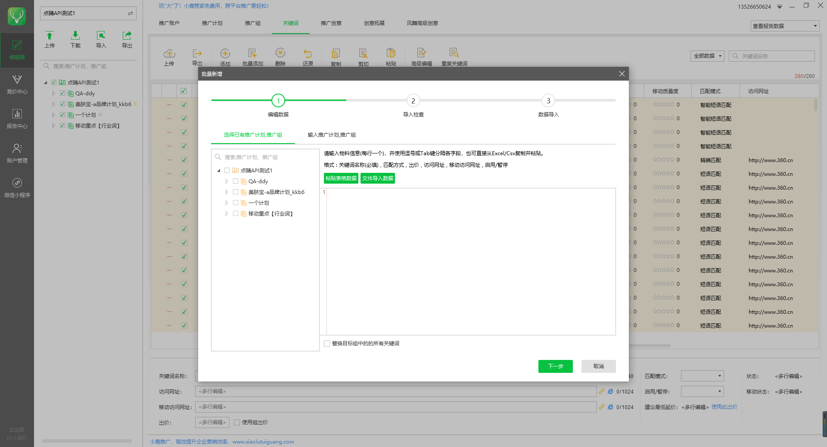Click the account switch arrows icon
This screenshot has width=827, height=447.
[x=130, y=13]
